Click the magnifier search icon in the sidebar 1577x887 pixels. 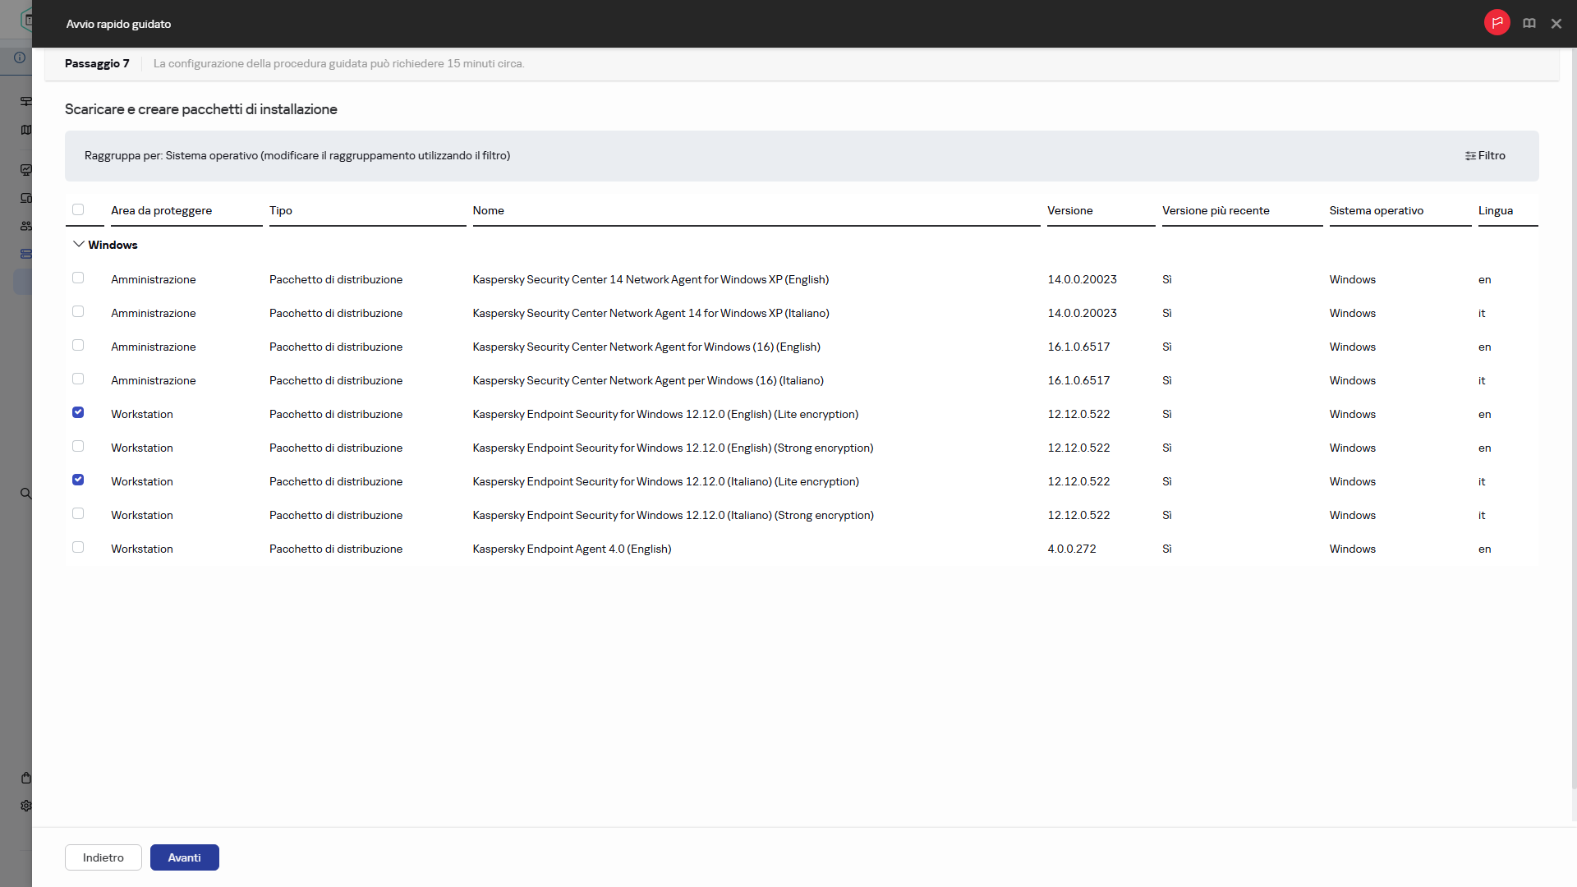(26, 494)
